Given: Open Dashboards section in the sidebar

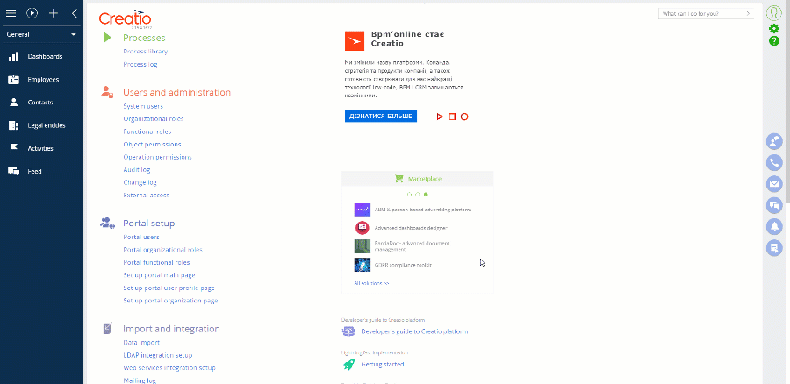Looking at the screenshot, I should pyautogui.click(x=45, y=56).
